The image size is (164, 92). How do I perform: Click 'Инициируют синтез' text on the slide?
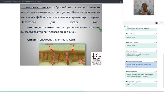point(40,27)
